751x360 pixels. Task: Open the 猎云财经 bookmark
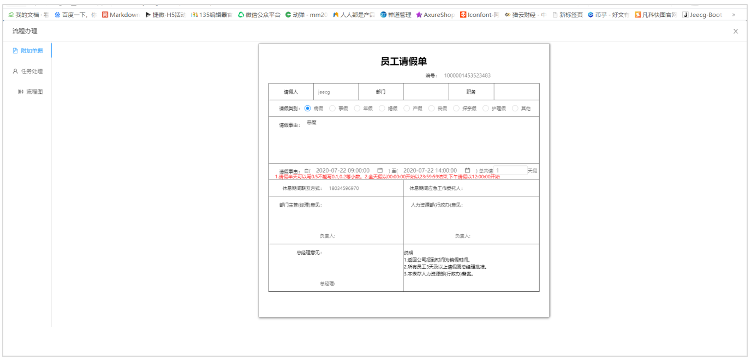525,15
